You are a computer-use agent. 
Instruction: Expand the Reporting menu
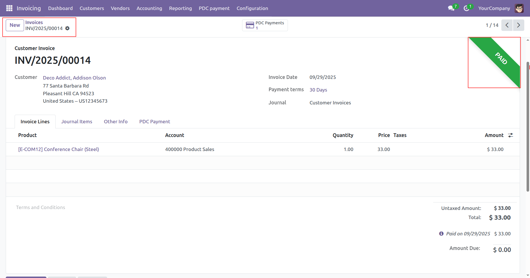(180, 8)
